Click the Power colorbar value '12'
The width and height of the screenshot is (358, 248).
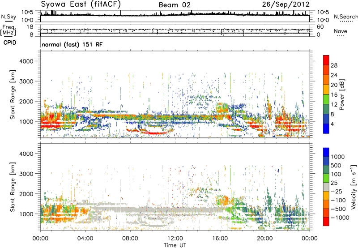pyautogui.click(x=334, y=105)
